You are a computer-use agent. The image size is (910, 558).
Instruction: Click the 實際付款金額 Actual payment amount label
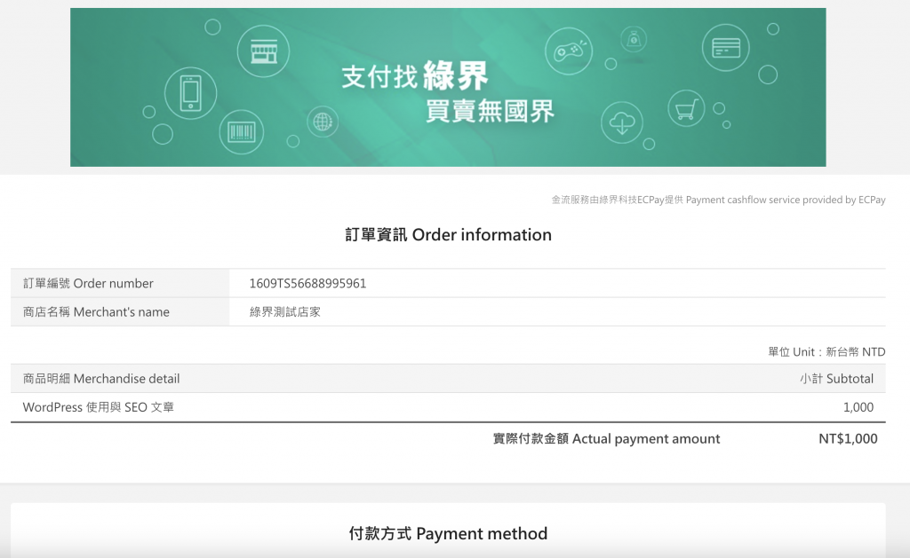[606, 438]
